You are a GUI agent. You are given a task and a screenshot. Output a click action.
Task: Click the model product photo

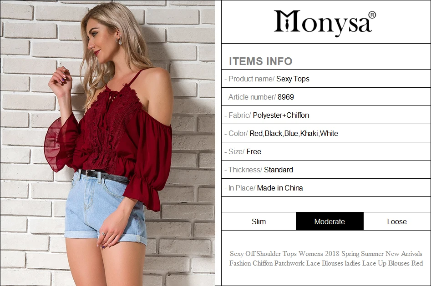click(x=108, y=143)
